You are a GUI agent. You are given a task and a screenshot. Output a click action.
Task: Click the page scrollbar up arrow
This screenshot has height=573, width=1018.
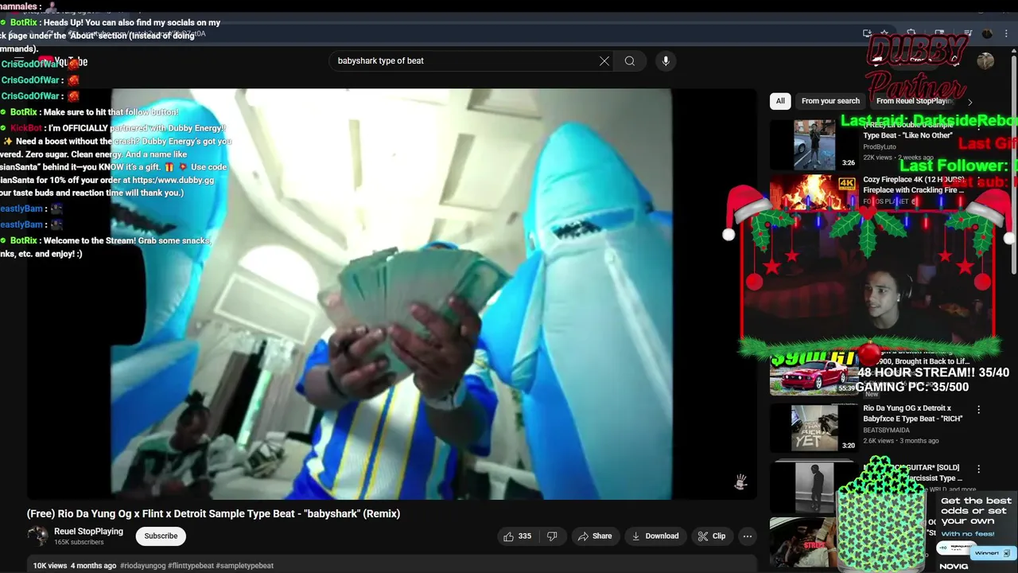click(x=1013, y=50)
